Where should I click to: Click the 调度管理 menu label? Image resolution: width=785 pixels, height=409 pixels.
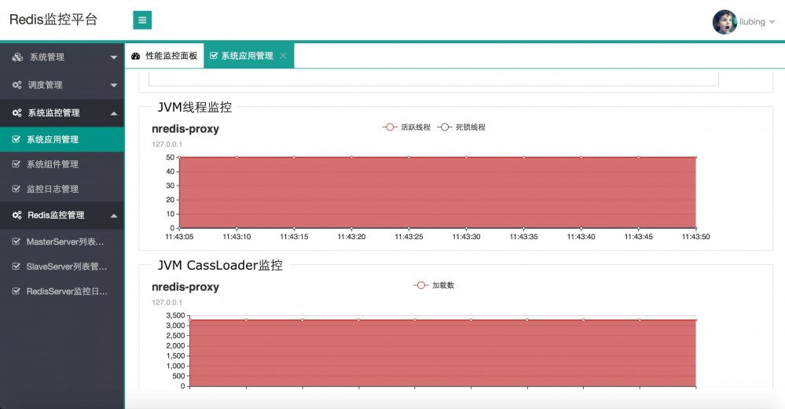pos(46,85)
